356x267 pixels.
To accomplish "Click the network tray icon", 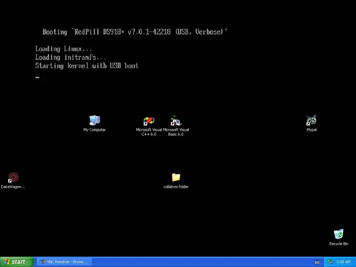I will point(330,262).
